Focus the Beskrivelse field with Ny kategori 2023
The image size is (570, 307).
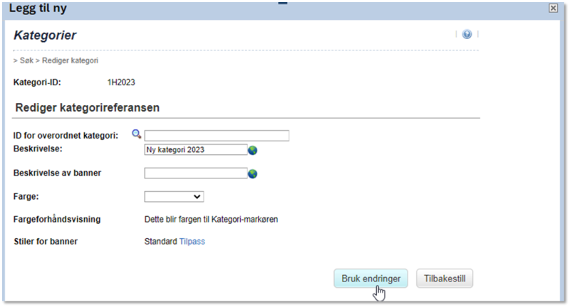[196, 150]
